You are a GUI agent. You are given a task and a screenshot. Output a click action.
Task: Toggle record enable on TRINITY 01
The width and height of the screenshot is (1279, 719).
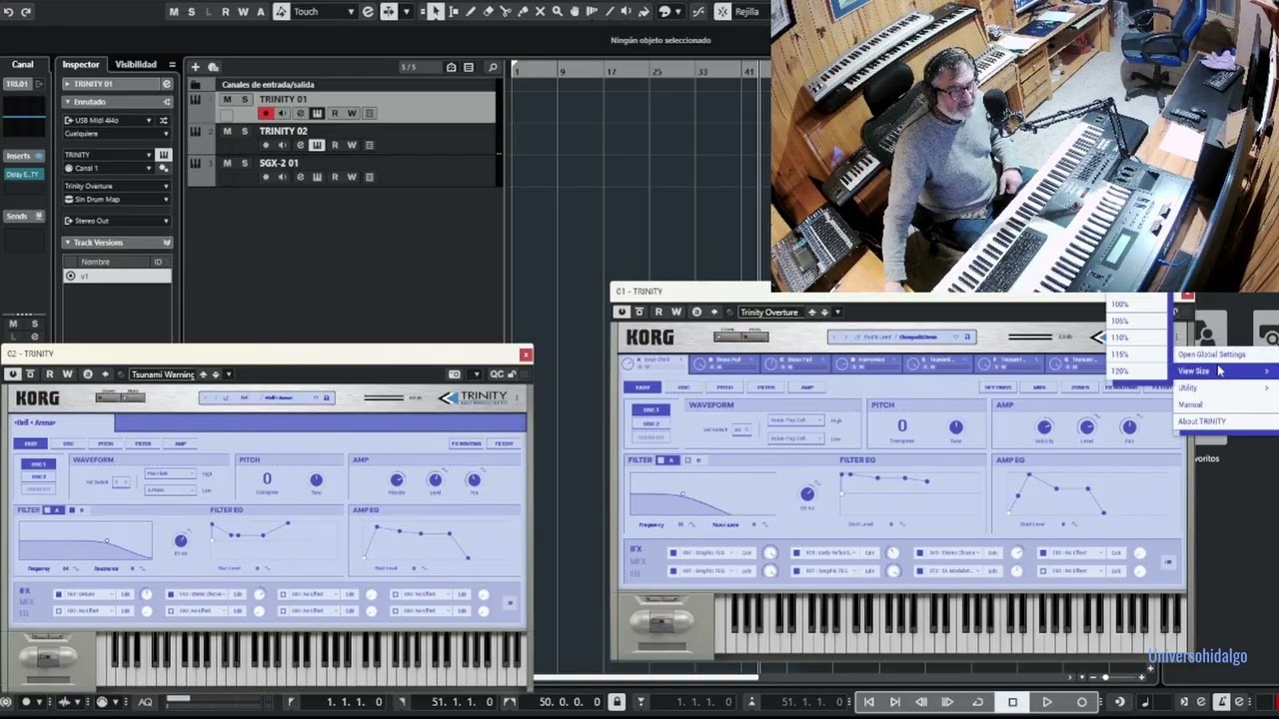pos(266,113)
